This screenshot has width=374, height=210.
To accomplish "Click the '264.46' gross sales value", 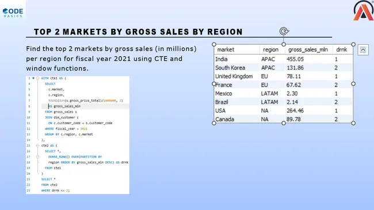I will (295, 110).
